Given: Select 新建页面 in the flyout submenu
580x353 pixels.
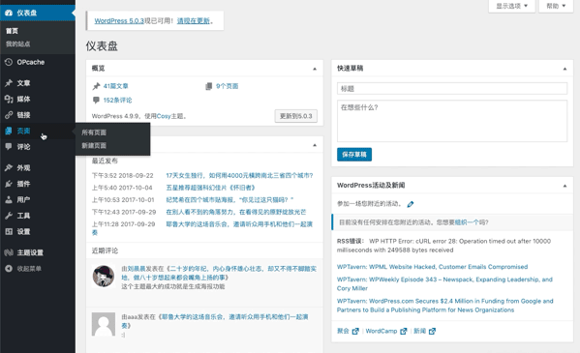Looking at the screenshot, I should tap(94, 146).
